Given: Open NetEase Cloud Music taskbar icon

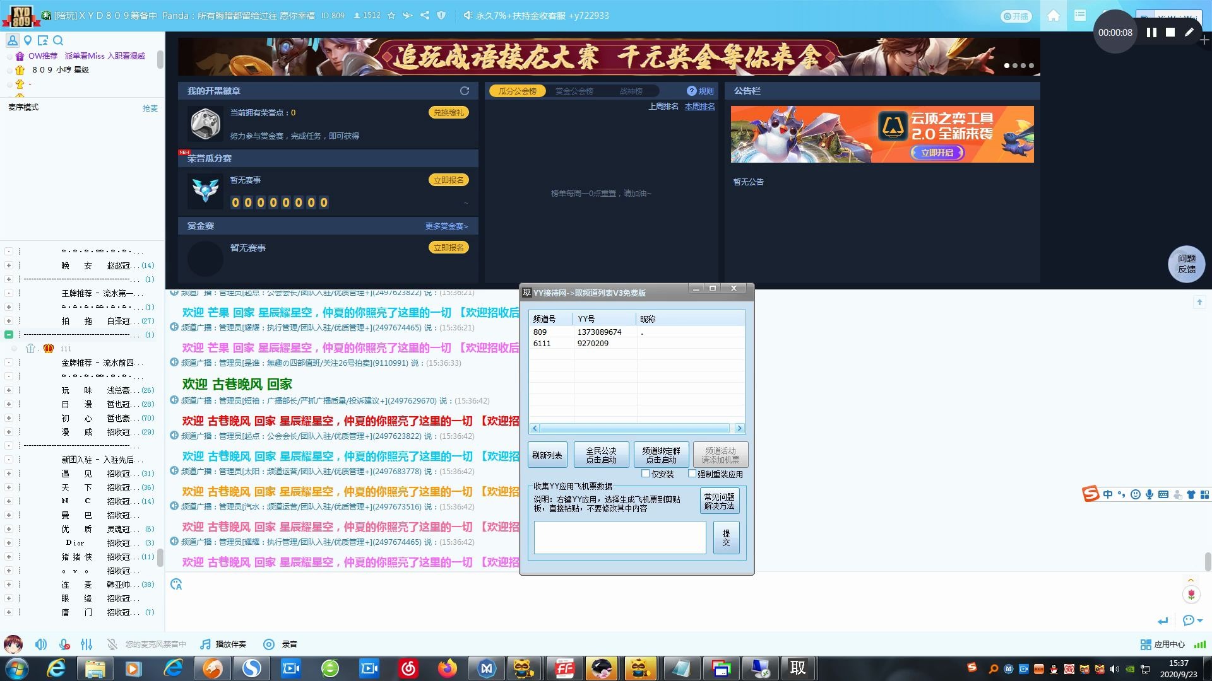Looking at the screenshot, I should coord(408,668).
